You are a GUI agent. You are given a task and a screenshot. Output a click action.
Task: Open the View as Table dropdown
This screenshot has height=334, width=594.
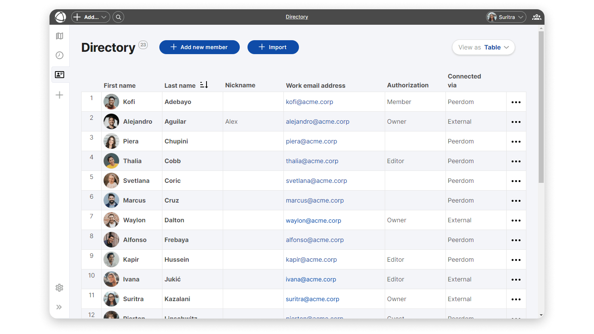(483, 47)
